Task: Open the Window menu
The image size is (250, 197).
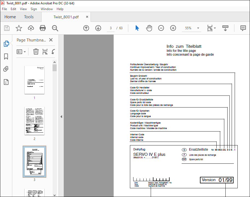Action: click(x=47, y=9)
